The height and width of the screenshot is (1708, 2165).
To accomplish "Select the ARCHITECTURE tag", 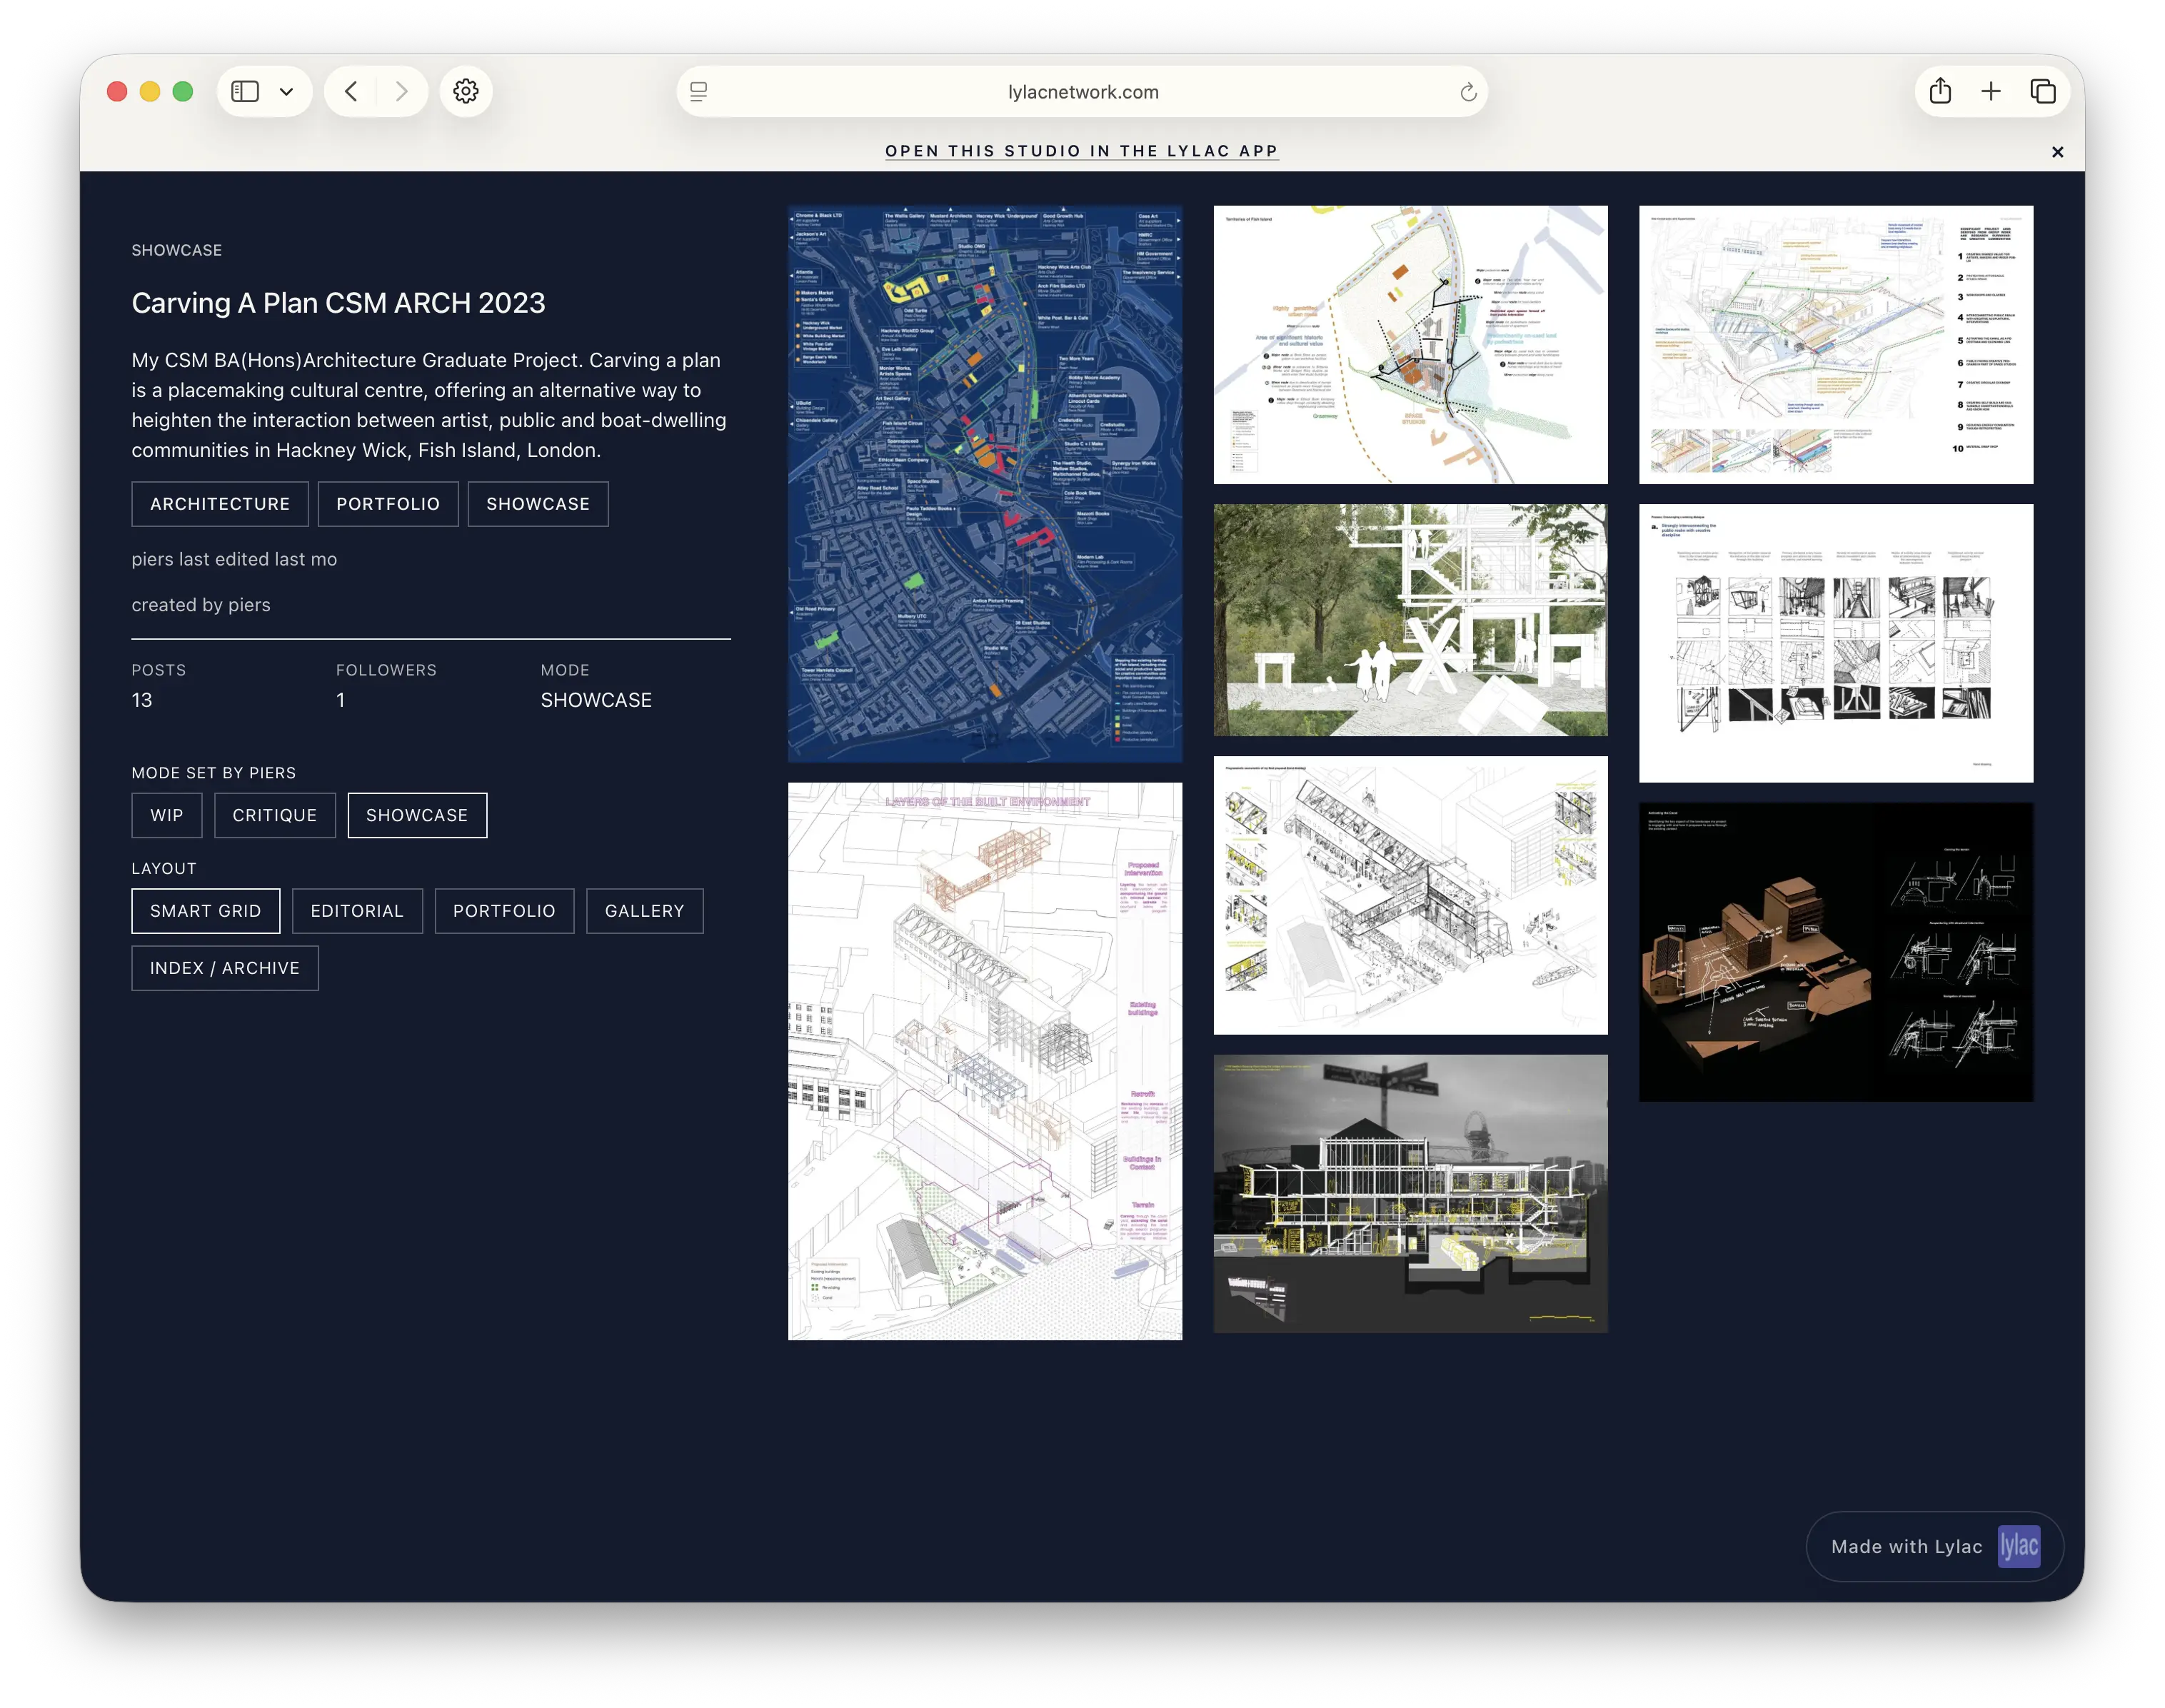I will click(219, 503).
